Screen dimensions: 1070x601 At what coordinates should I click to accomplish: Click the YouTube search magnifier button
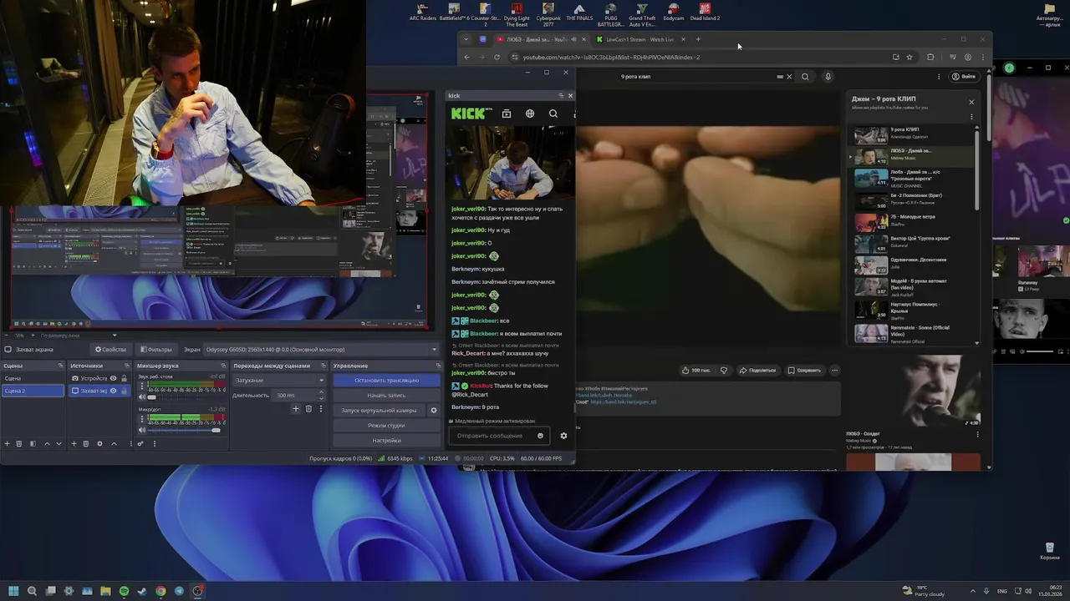[x=805, y=77]
